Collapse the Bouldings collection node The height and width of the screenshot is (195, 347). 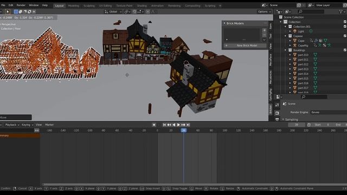pyautogui.click(x=286, y=50)
